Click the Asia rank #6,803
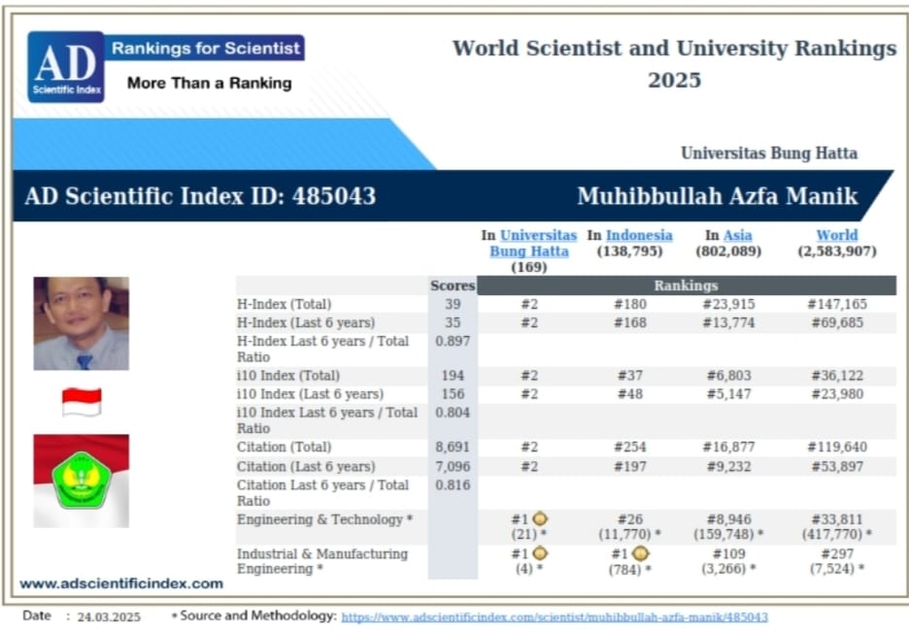The image size is (909, 633). click(728, 376)
